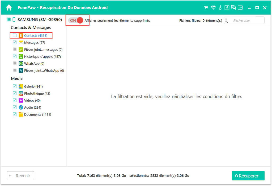Open the Audio (284) category

[x=33, y=108]
